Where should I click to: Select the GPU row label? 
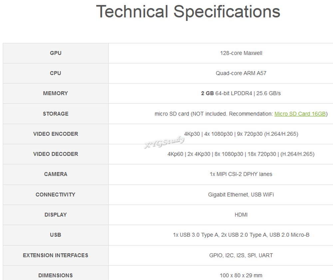[x=56, y=53]
